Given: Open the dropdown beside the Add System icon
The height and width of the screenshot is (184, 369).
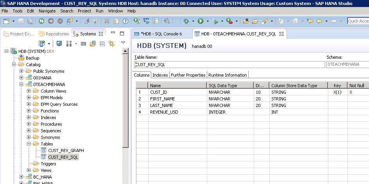Looking at the screenshot, I should click(49, 44).
